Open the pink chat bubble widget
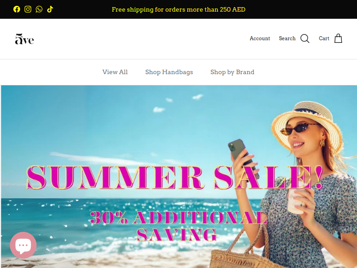Viewport: 357px width, 268px height. 23,245
